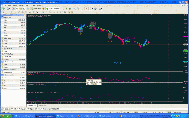
Task: Select the Indicator window 1 row
Action: [x=14, y=62]
